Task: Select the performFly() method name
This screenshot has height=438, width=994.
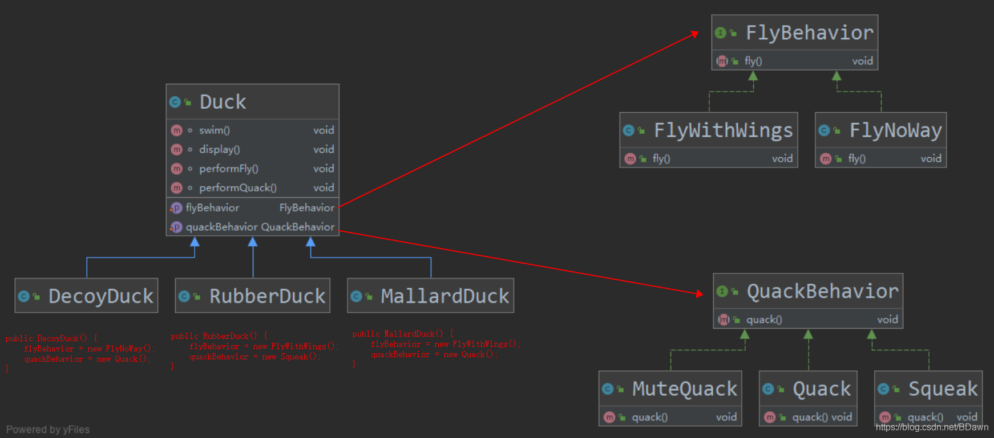Action: [229, 169]
